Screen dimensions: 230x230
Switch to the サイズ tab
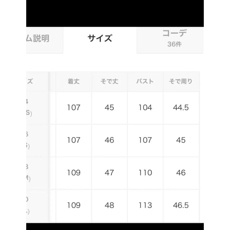[100, 38]
